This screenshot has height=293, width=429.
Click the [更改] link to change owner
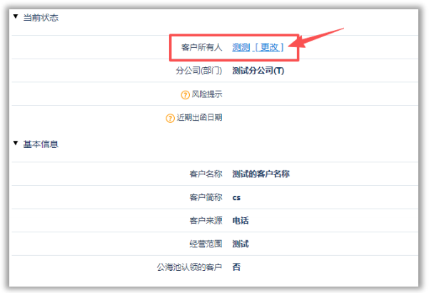pyautogui.click(x=271, y=47)
